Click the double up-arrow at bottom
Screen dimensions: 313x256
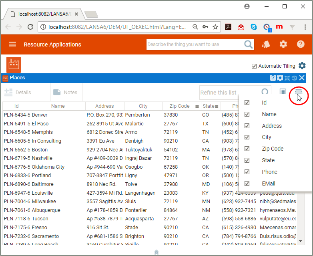(156, 252)
